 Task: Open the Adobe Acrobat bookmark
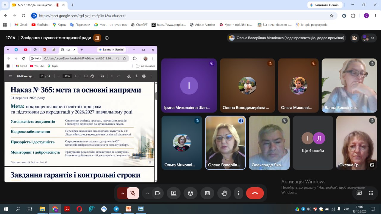202,25
